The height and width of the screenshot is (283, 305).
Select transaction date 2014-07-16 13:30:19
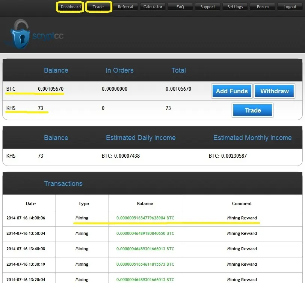click(26, 264)
